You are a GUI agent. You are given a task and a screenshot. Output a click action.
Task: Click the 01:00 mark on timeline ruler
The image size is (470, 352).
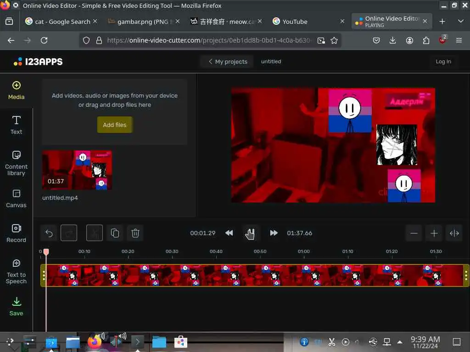pyautogui.click(x=304, y=252)
